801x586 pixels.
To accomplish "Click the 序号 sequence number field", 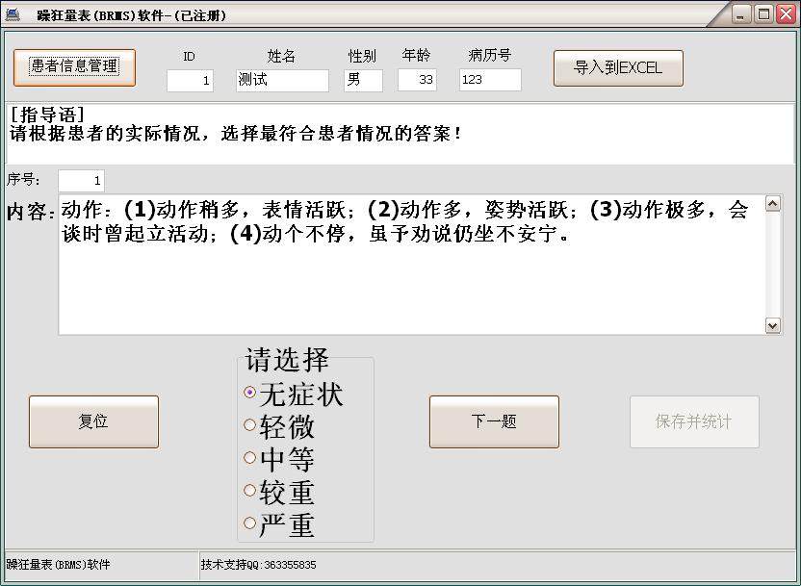I will [x=81, y=181].
